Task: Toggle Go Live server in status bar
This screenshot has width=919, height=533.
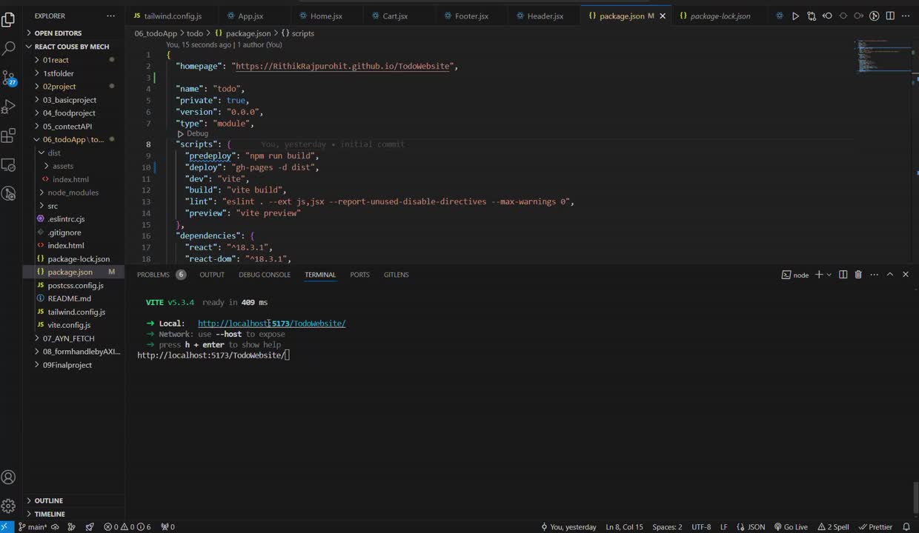Action: (791, 527)
